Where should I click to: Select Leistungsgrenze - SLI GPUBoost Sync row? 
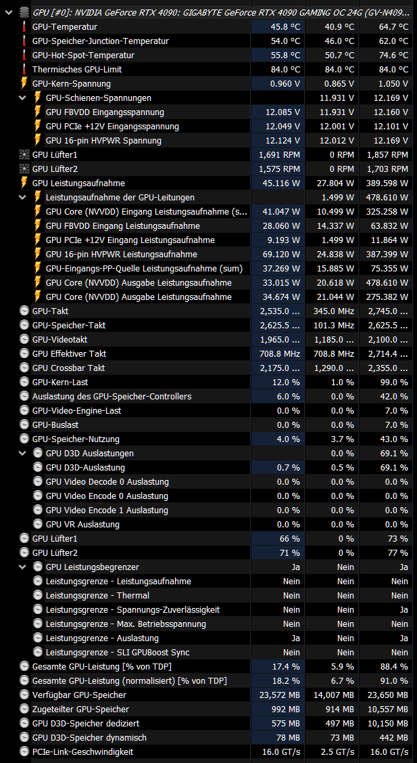point(118,652)
